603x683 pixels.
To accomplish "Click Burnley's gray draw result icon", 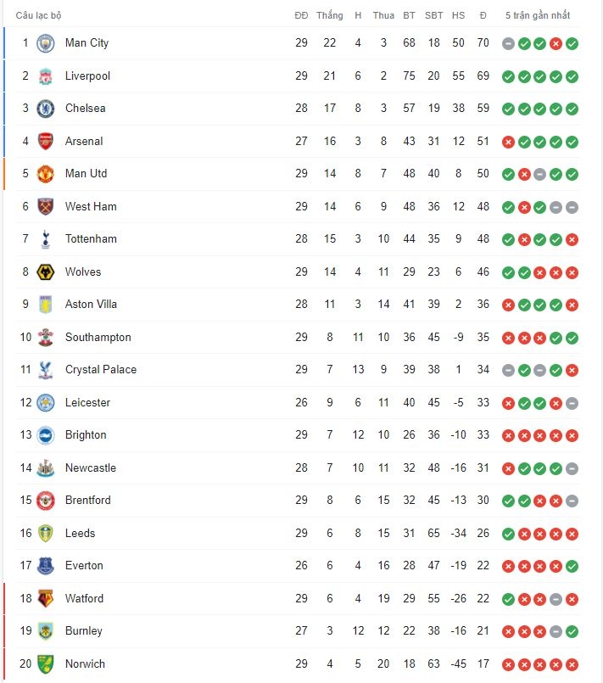I will (x=556, y=631).
